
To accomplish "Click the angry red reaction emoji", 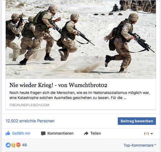I will pos(18,145).
